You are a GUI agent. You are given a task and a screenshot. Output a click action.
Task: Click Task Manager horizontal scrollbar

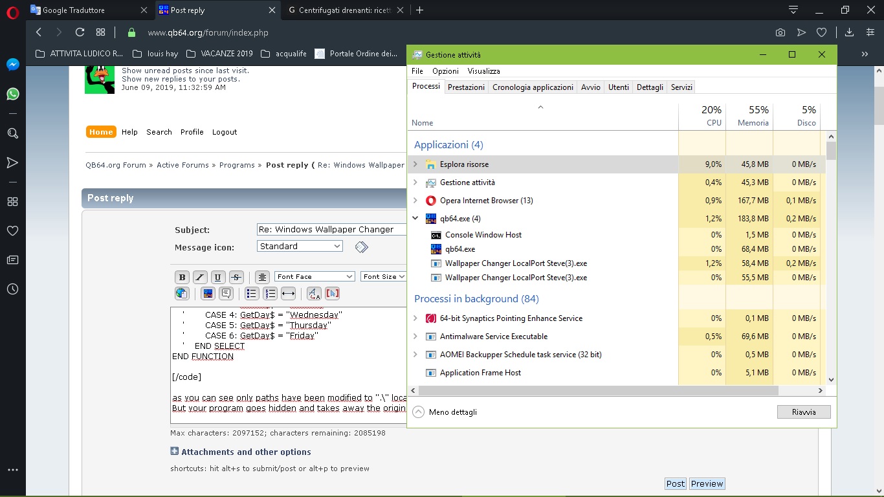tap(599, 390)
